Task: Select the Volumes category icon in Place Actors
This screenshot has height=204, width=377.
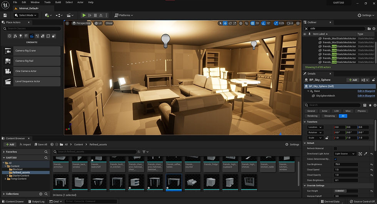Action: [x=48, y=36]
